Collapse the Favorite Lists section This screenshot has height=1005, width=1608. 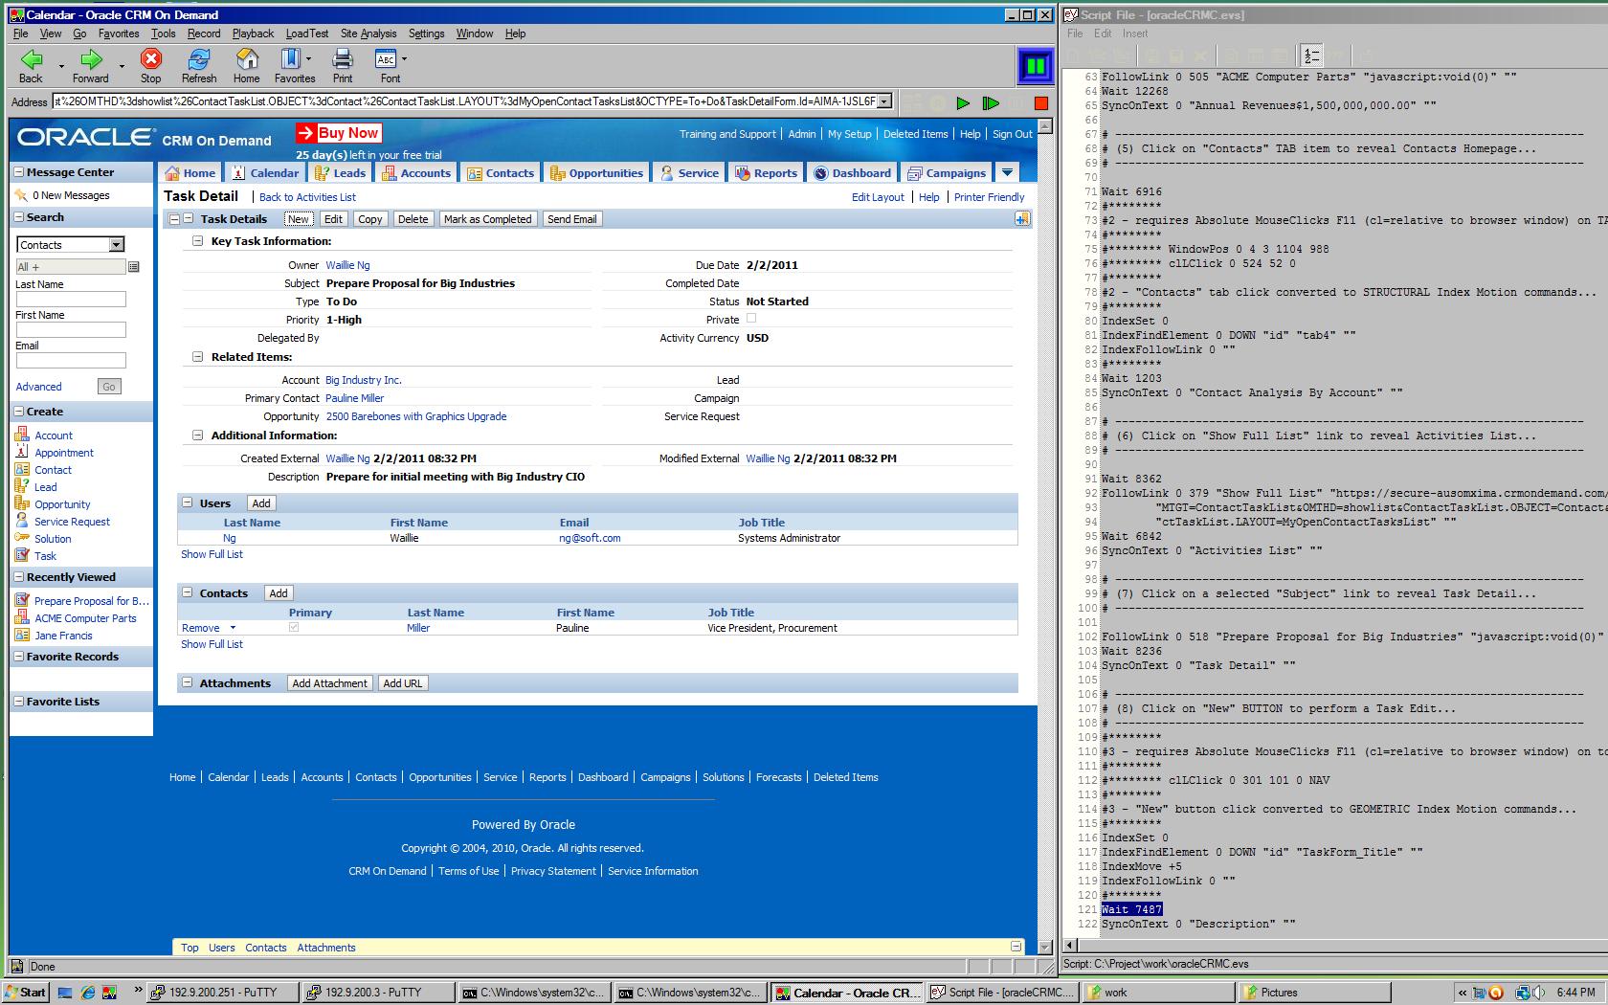[18, 702]
